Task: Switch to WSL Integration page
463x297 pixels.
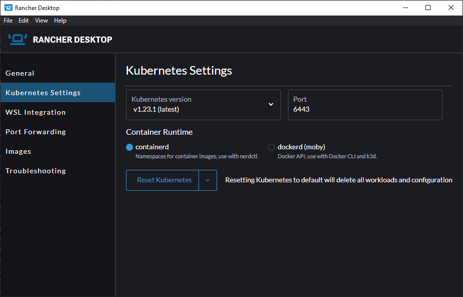Action: [35, 112]
